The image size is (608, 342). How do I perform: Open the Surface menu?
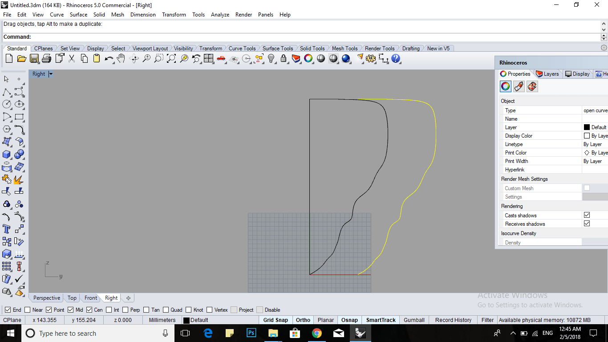point(79,15)
